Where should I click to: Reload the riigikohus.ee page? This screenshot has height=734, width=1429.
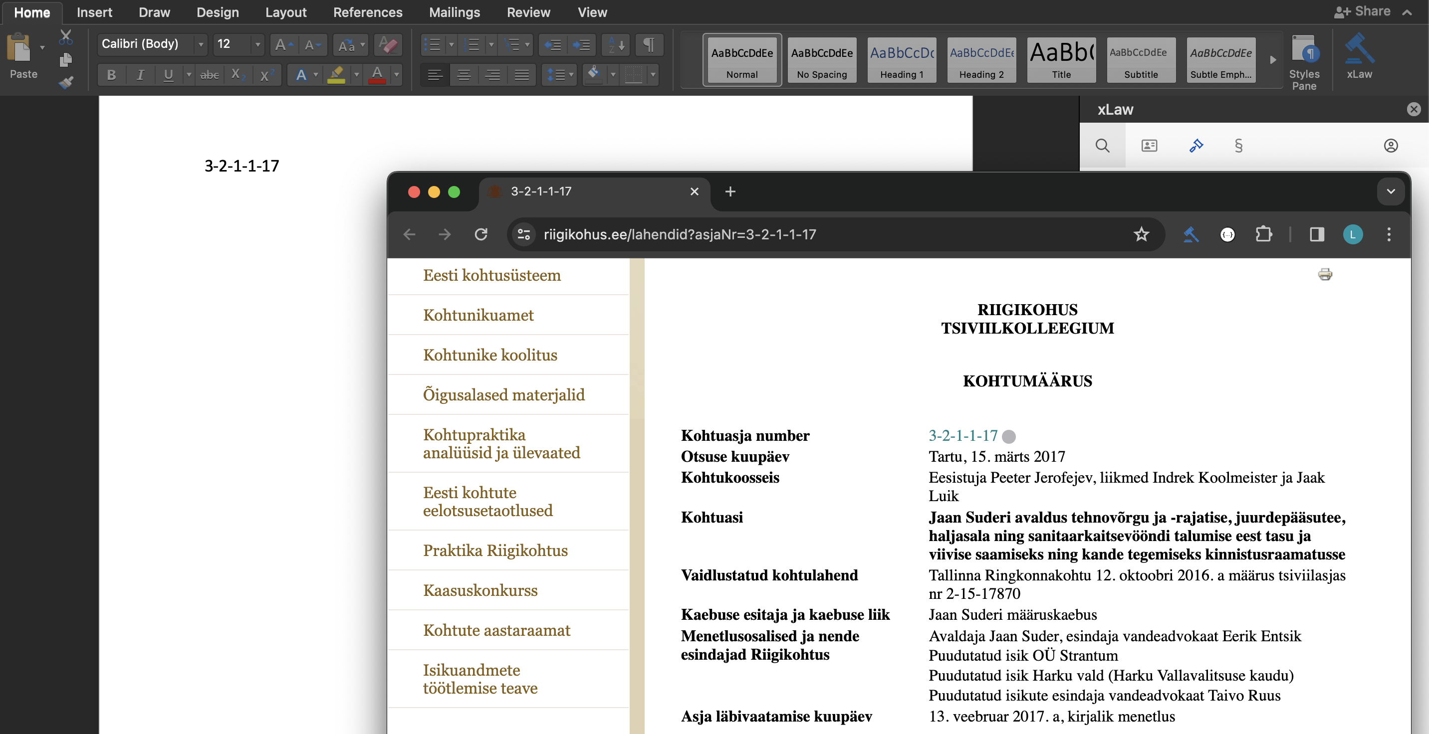click(x=481, y=234)
